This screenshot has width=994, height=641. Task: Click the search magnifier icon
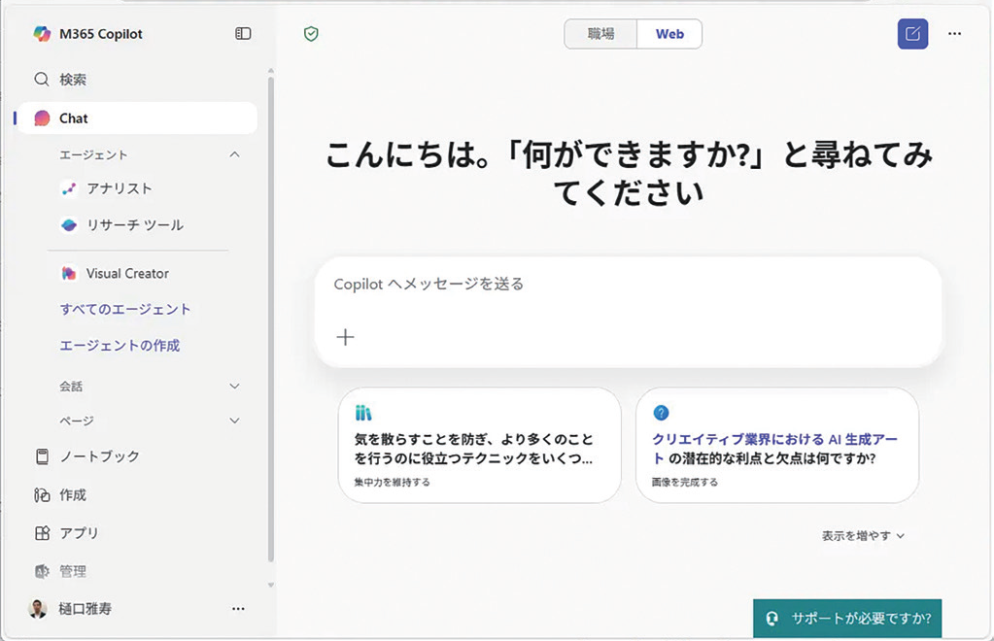(x=41, y=80)
